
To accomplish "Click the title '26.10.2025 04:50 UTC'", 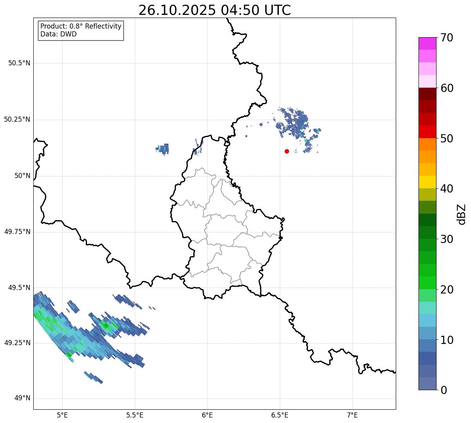I will coord(215,10).
